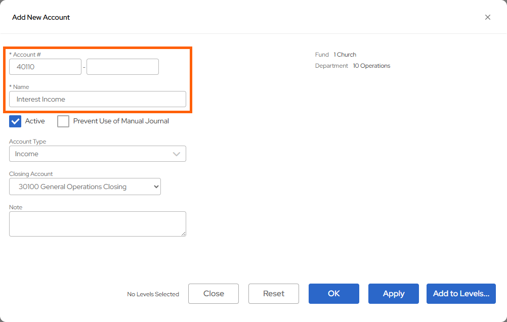The image size is (507, 322).
Task: Click the dialog close X icon
Action: 487,17
